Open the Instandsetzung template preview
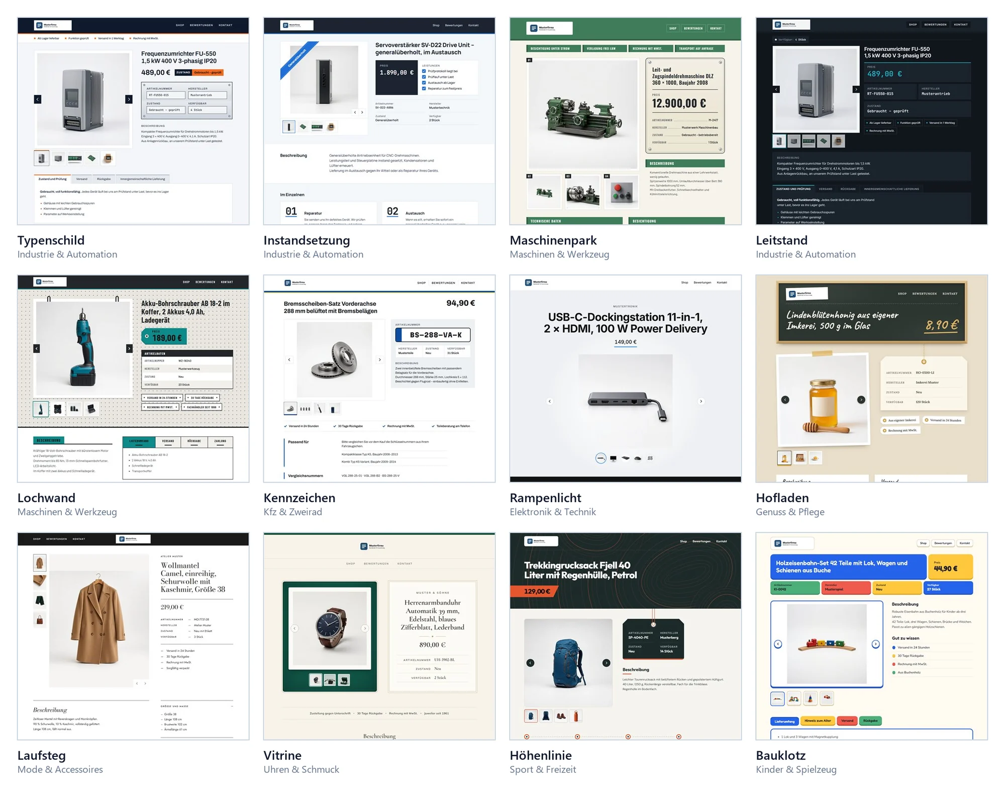1005x793 pixels. (x=379, y=121)
